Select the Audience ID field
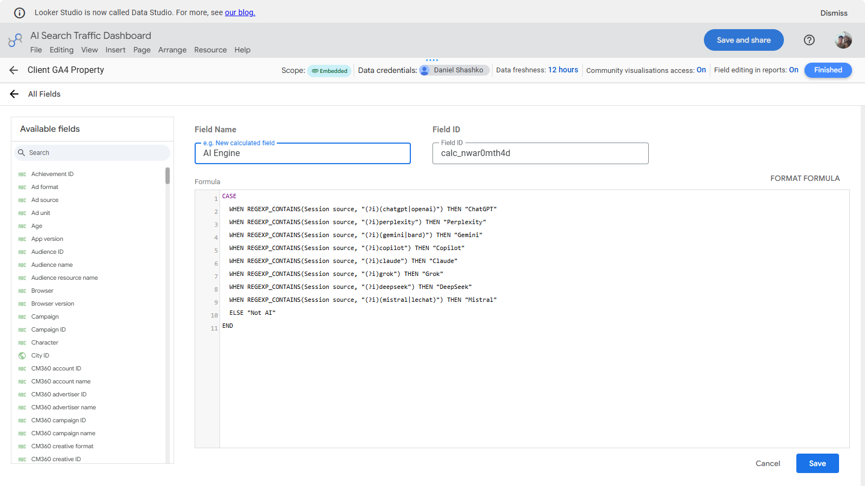This screenshot has height=486, width=865. click(47, 252)
